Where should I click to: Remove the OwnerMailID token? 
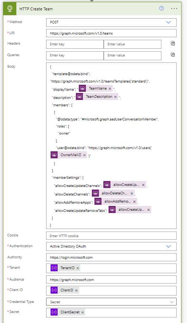tap(84, 155)
